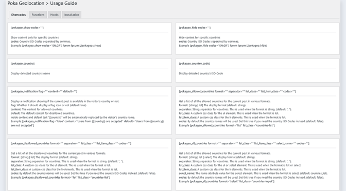Screen dimensions: 346x191
Task: Click the [pokageo_country] shortcode title
Action: click(23, 64)
